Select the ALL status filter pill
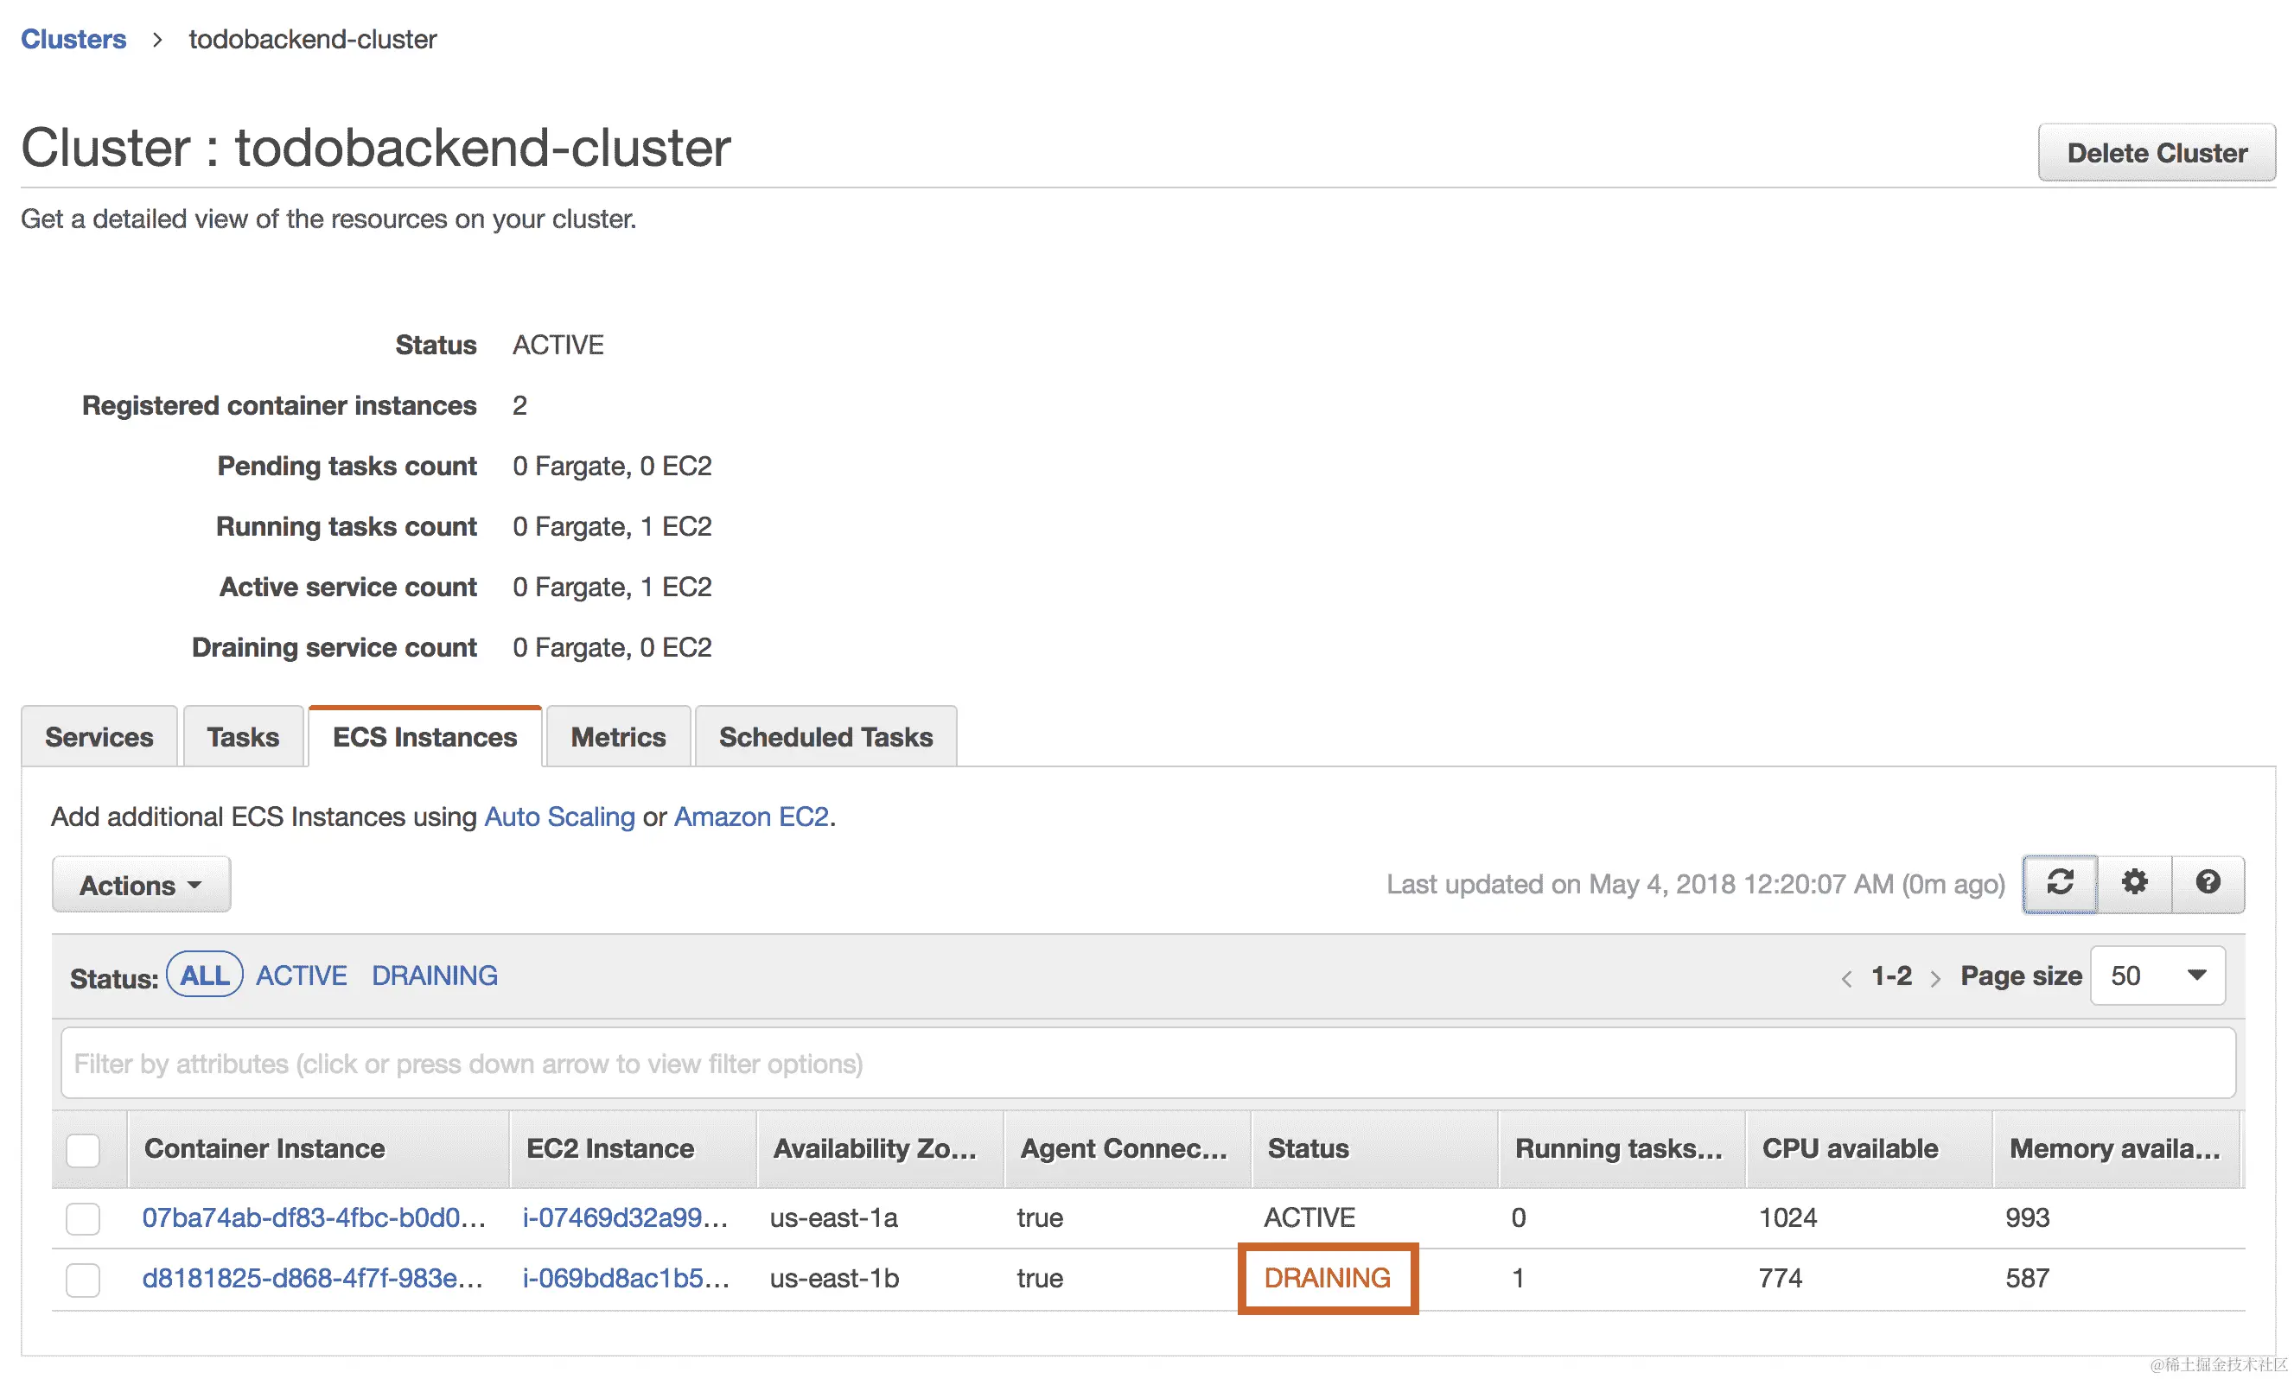This screenshot has height=1379, width=2294. pyautogui.click(x=204, y=975)
